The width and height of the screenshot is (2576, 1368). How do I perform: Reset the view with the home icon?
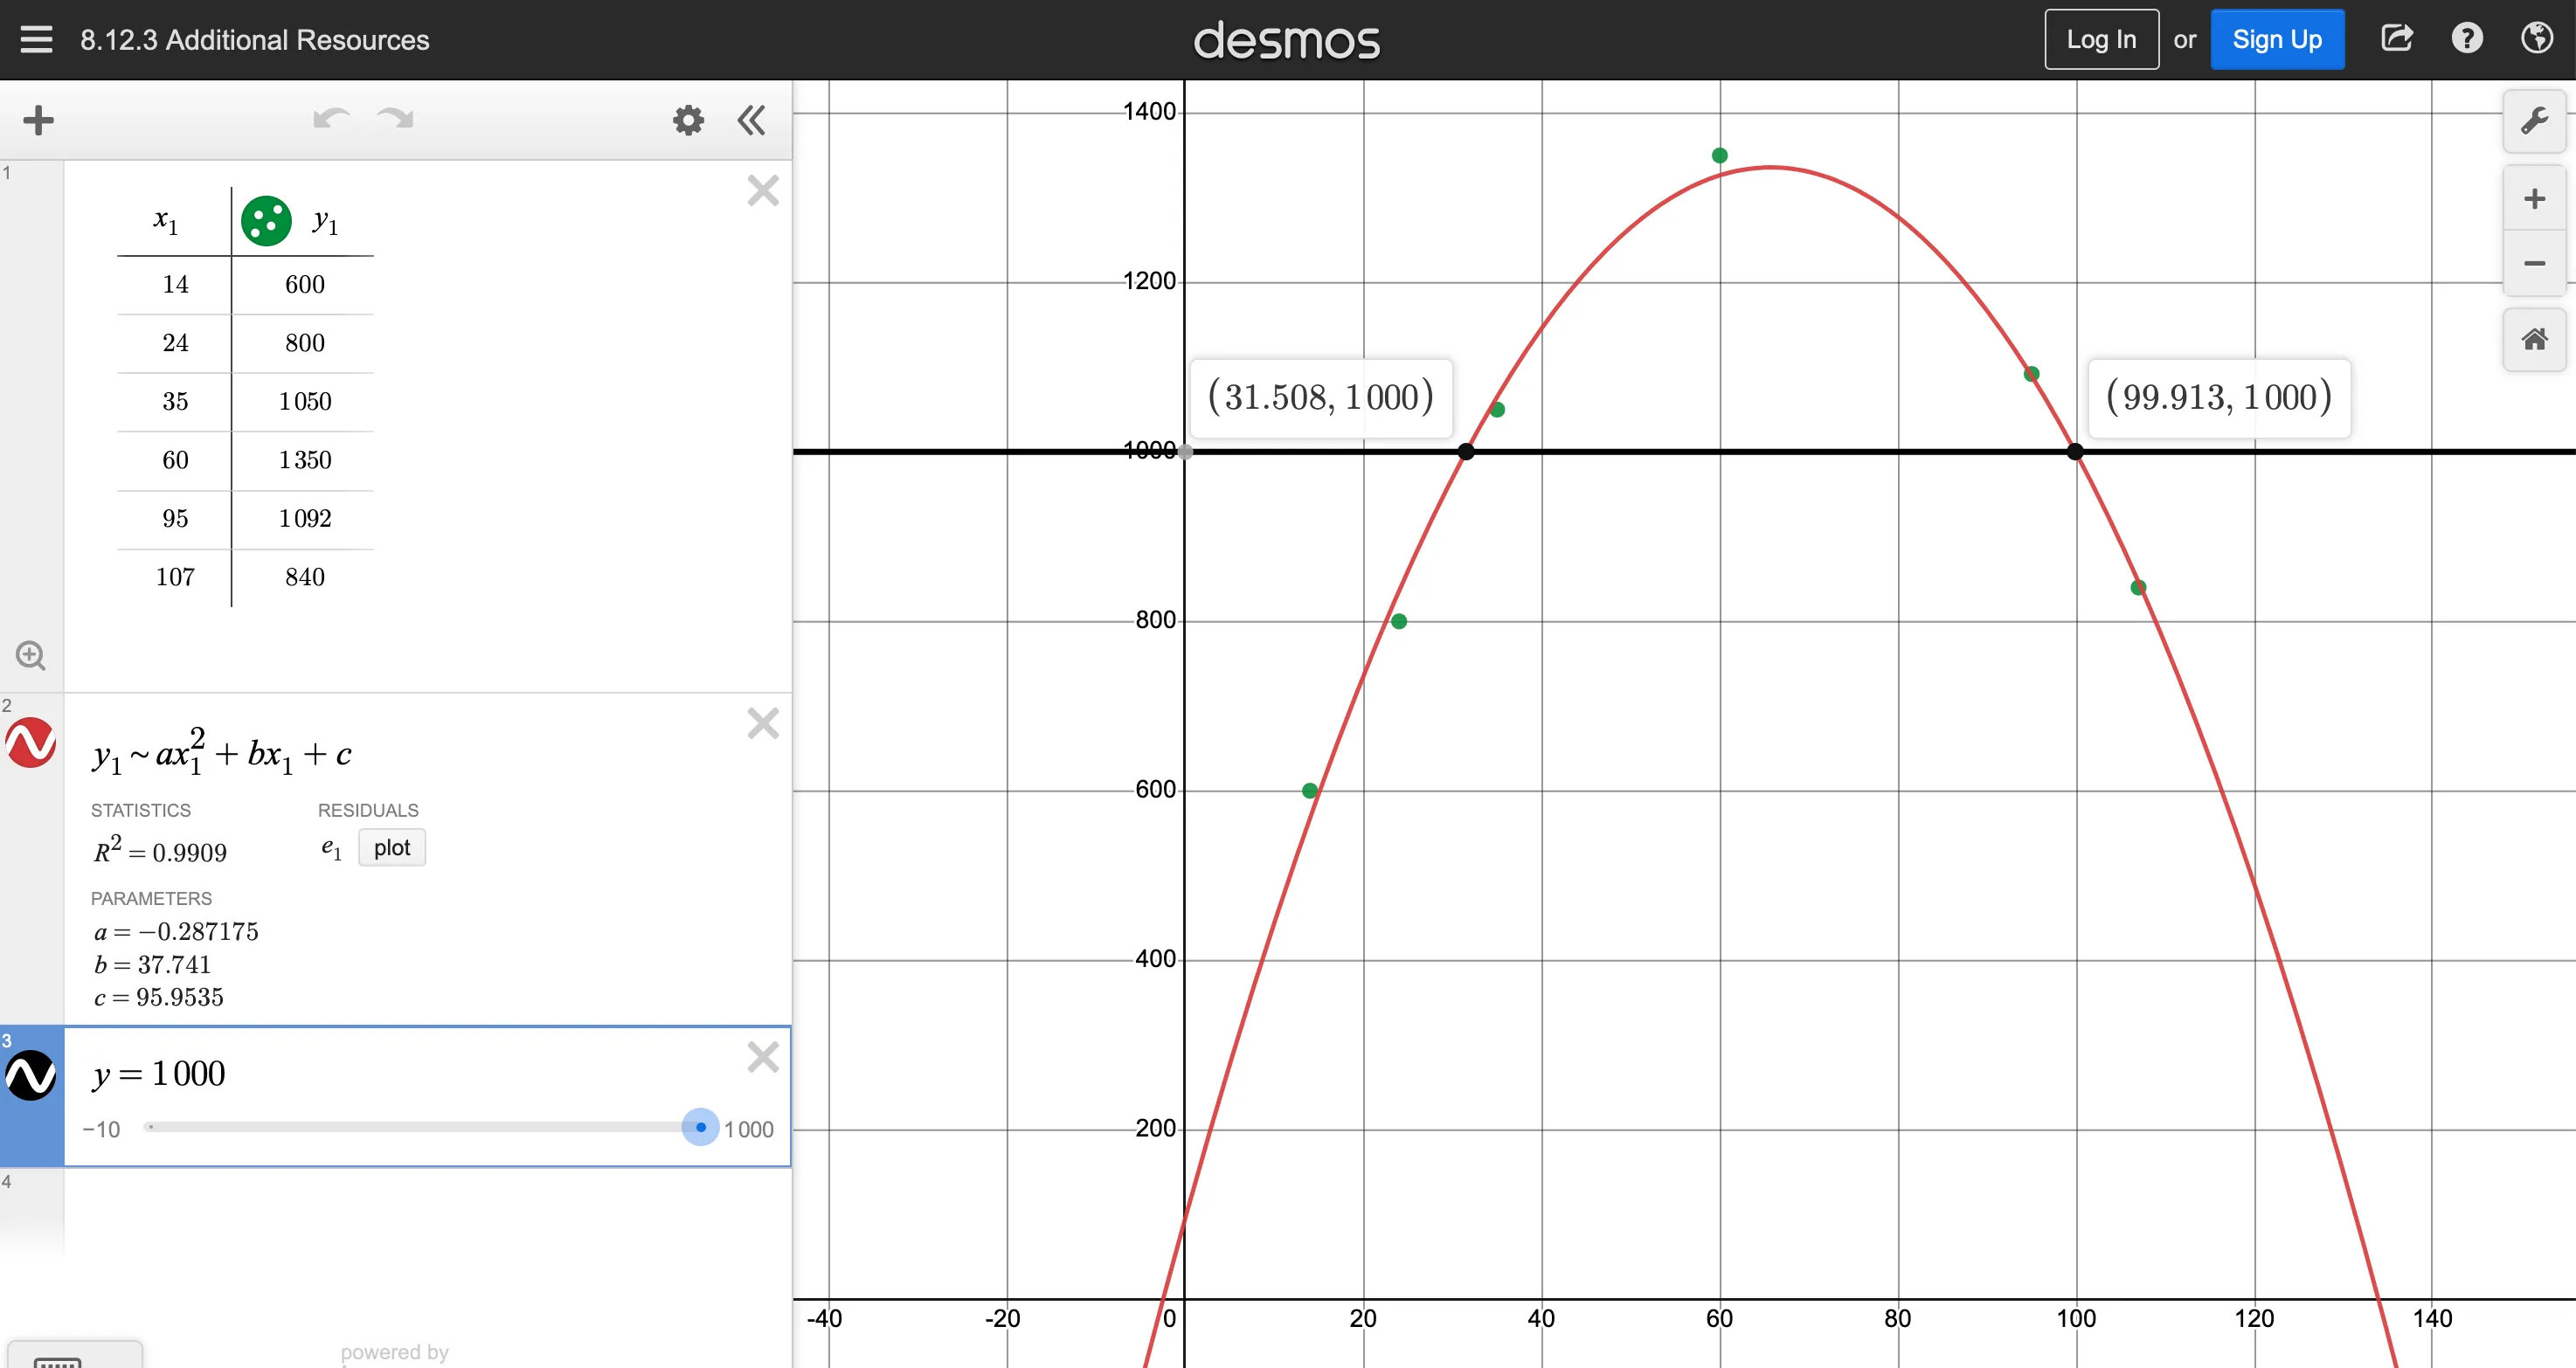click(x=2534, y=339)
